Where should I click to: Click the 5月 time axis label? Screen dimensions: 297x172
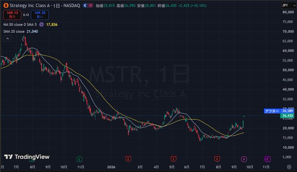[172, 167]
